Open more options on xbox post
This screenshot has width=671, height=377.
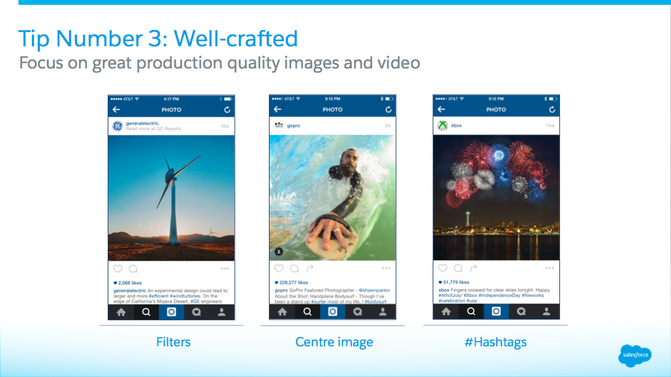click(550, 268)
